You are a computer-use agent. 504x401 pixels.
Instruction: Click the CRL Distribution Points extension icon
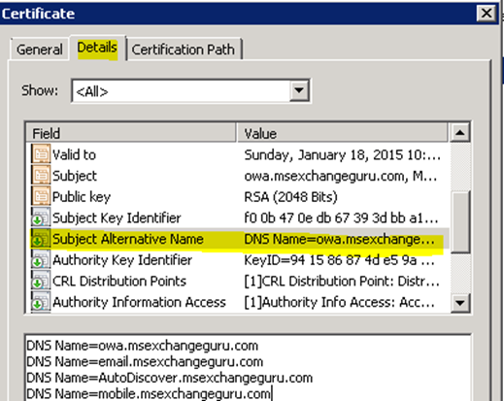point(41,281)
